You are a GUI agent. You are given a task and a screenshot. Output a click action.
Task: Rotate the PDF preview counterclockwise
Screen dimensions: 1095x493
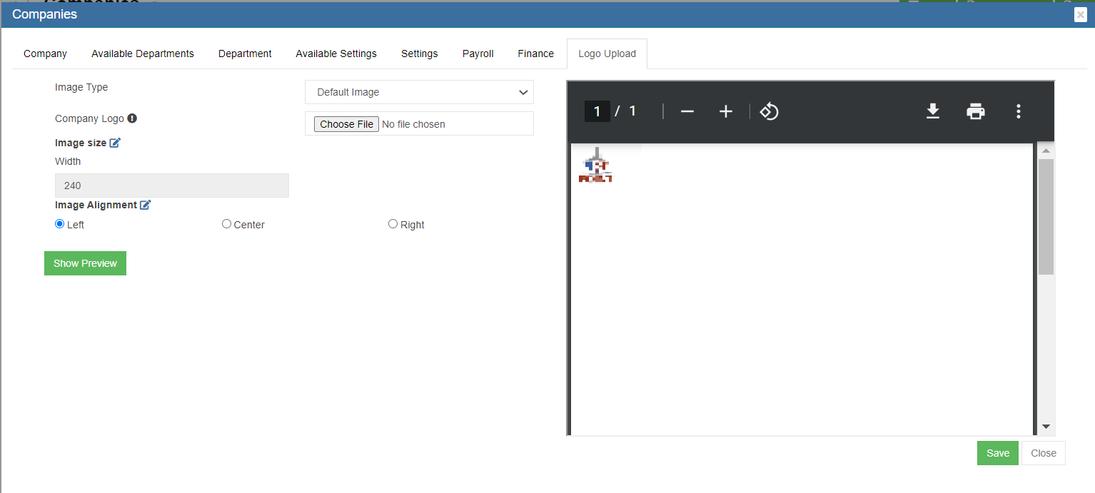(769, 111)
